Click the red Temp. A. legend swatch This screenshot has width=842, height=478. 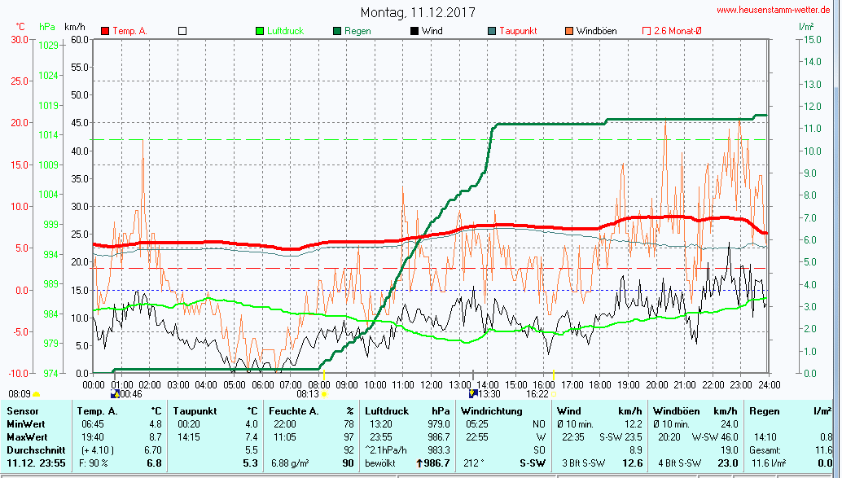click(x=105, y=31)
